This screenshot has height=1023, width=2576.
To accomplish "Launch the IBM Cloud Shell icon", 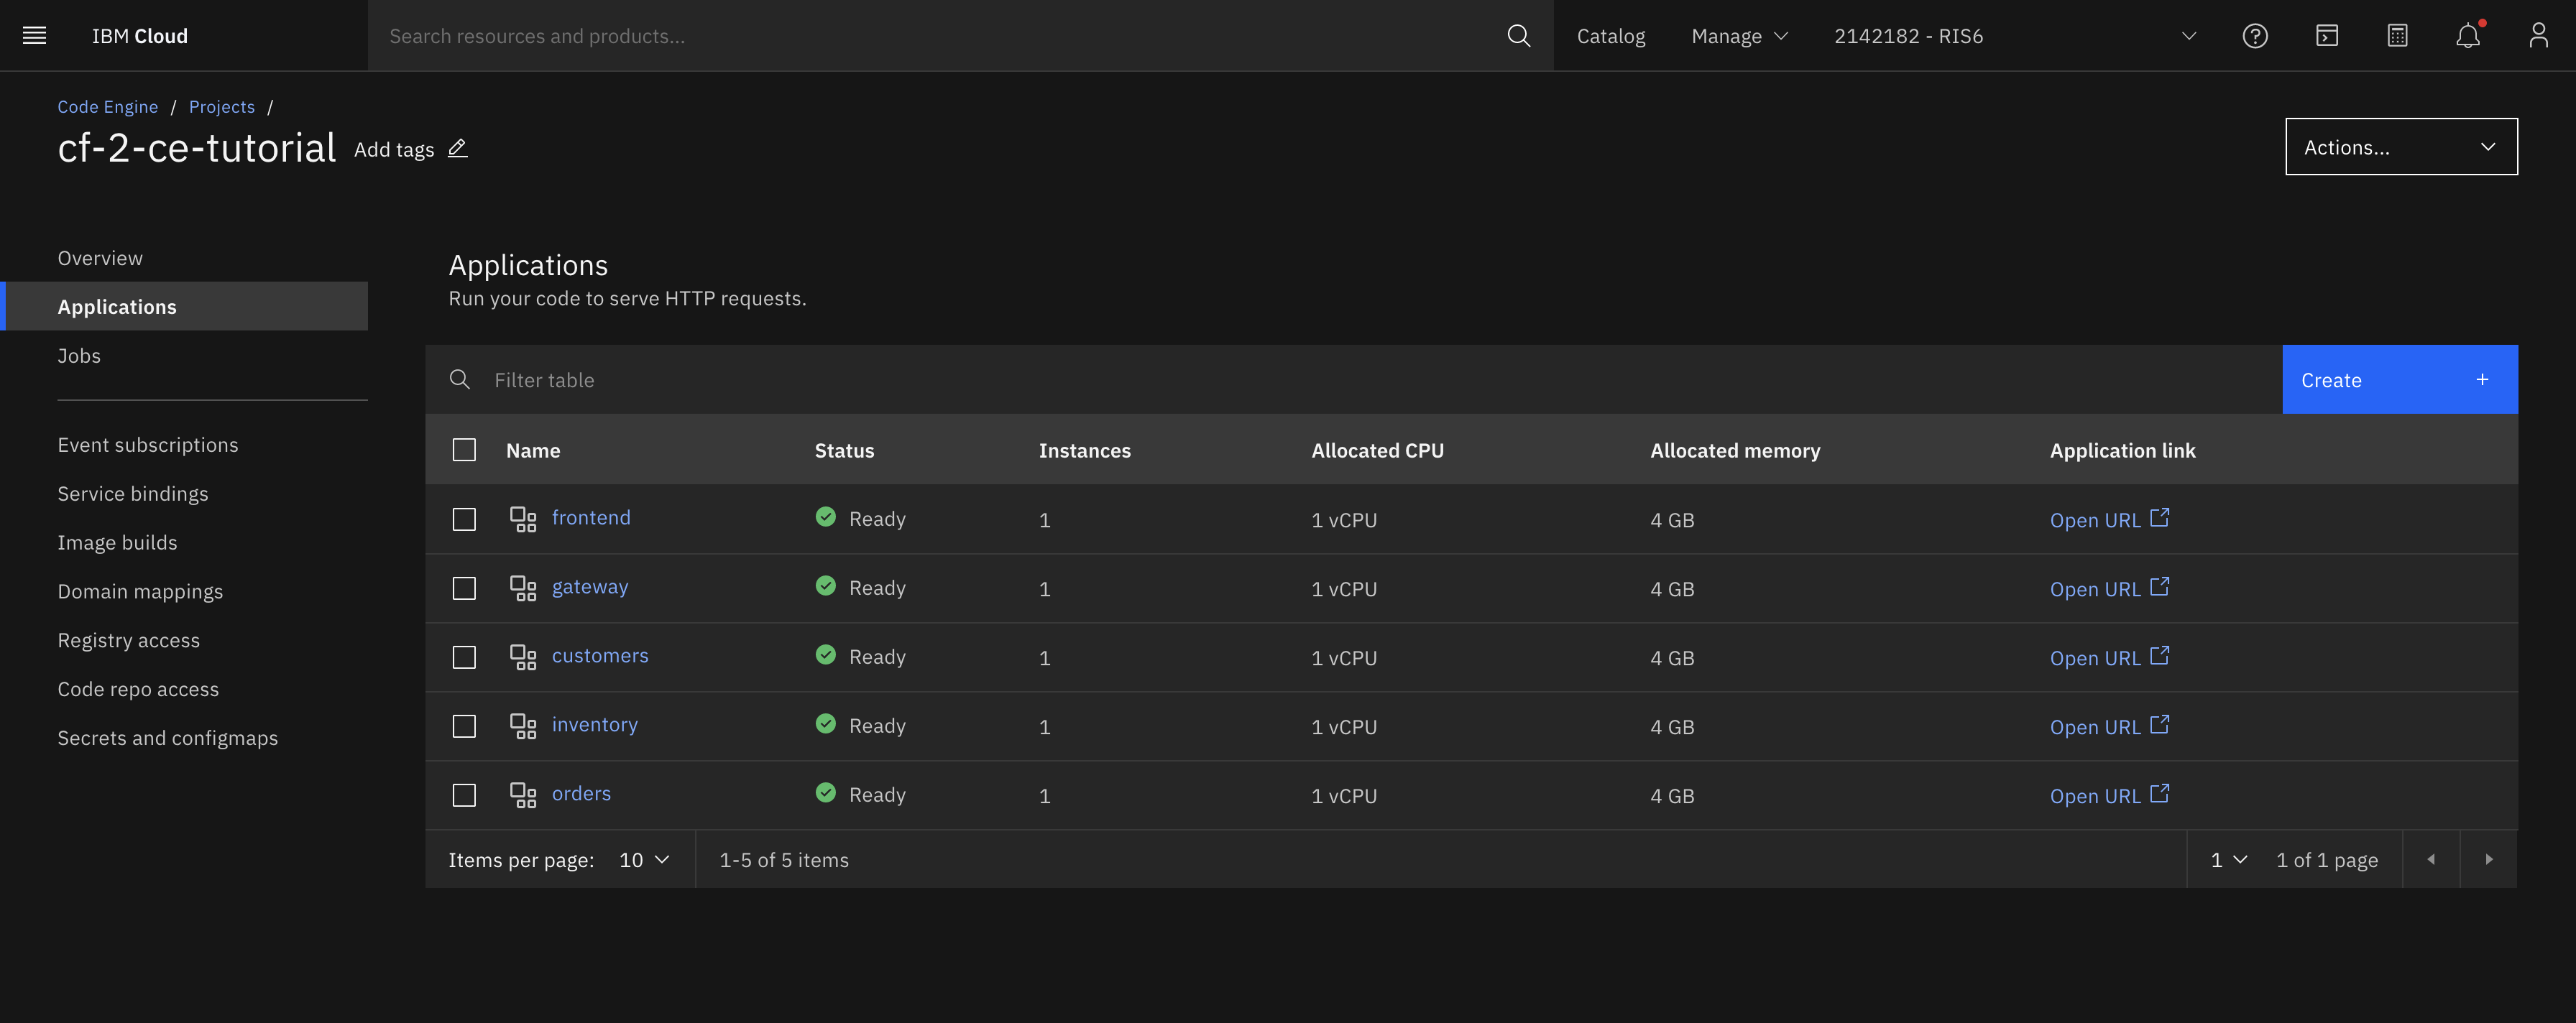I will (x=2326, y=36).
